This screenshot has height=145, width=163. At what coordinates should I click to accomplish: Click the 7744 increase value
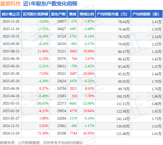73,133
